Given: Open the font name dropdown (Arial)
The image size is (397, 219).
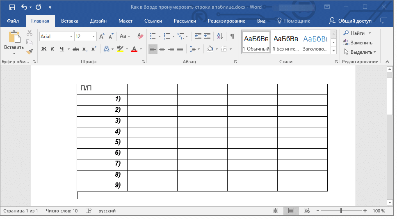Looking at the screenshot, I should coord(71,37).
